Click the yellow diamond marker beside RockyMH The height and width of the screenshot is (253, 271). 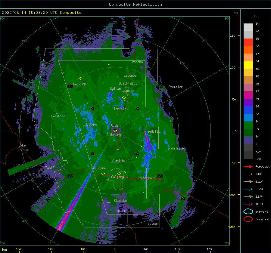80,79
